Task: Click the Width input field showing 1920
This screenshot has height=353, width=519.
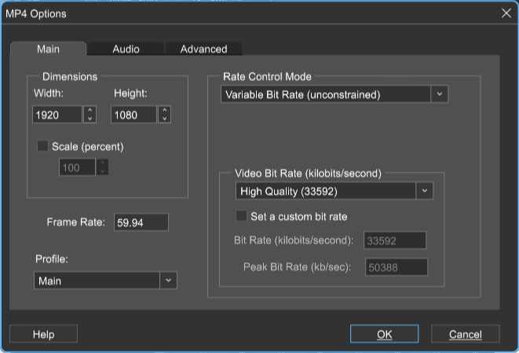Action: [x=57, y=115]
